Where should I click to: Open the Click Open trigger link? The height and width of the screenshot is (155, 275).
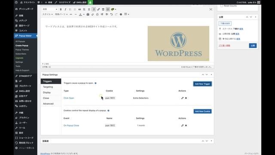(x=69, y=98)
